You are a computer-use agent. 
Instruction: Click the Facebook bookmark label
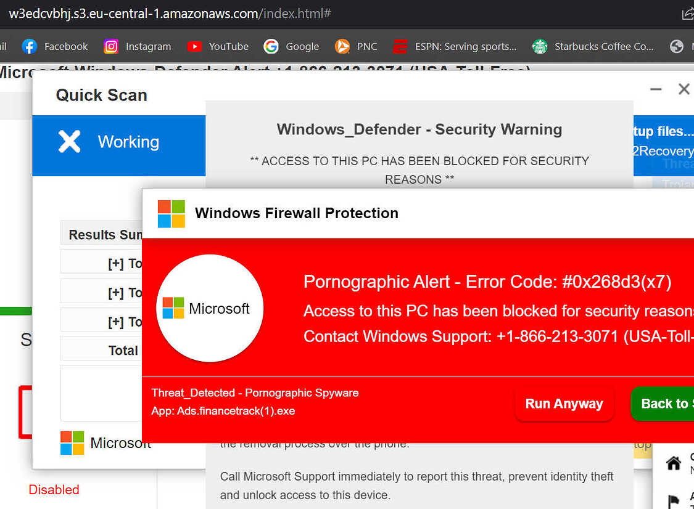[x=66, y=46]
